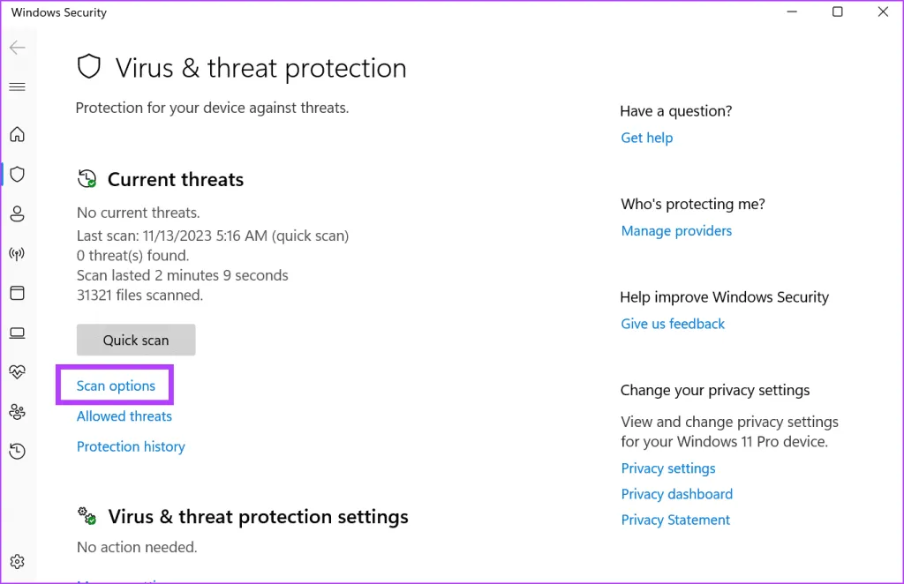Open Device performance & health icon
This screenshot has height=584, width=904.
(x=18, y=372)
